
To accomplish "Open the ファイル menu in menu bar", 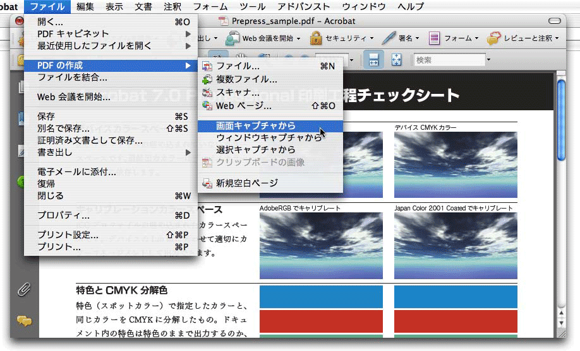I will [x=47, y=6].
